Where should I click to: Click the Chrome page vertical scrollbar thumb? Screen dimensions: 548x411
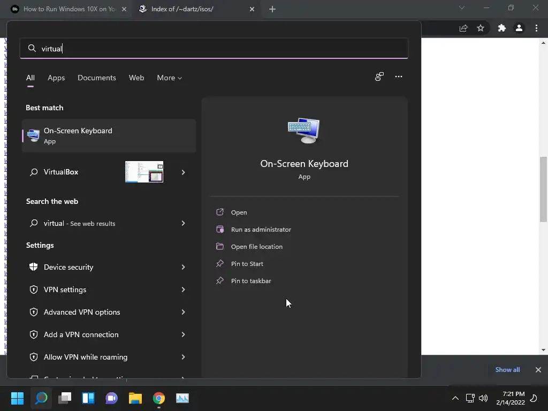pos(543,189)
